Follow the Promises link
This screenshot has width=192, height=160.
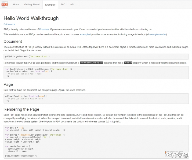(44, 29)
